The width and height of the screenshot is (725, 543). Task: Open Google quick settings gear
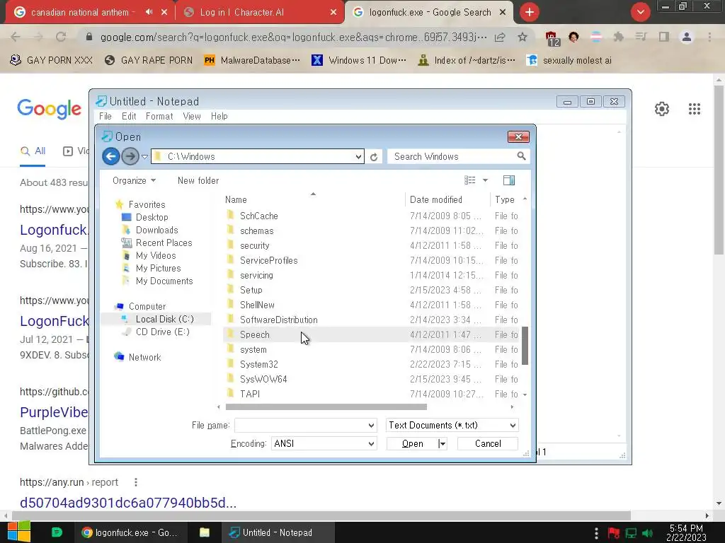[662, 109]
